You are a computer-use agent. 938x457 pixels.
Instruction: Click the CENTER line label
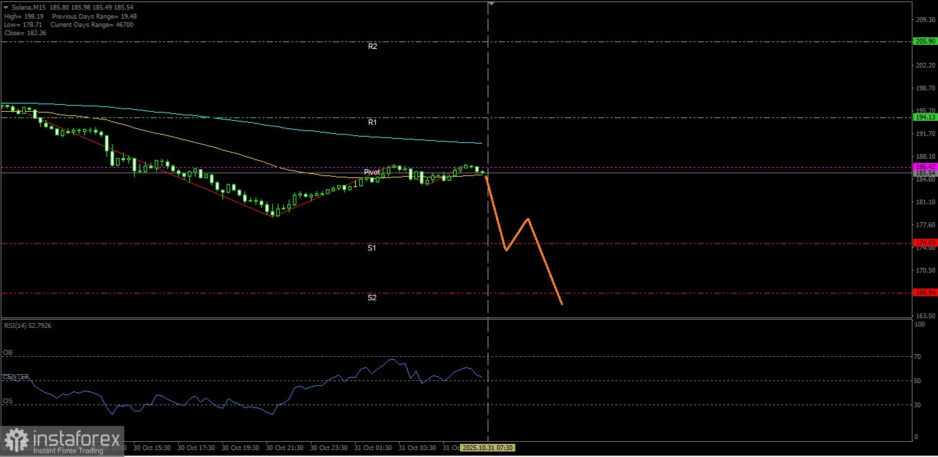click(15, 377)
